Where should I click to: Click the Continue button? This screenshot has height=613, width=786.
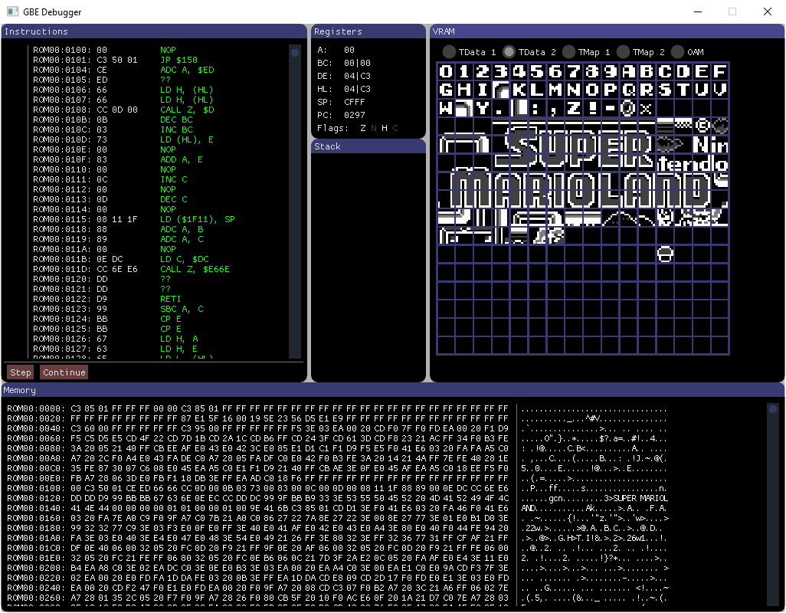pyautogui.click(x=64, y=372)
